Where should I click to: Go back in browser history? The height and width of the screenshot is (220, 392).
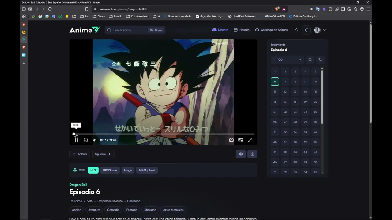[37, 9]
